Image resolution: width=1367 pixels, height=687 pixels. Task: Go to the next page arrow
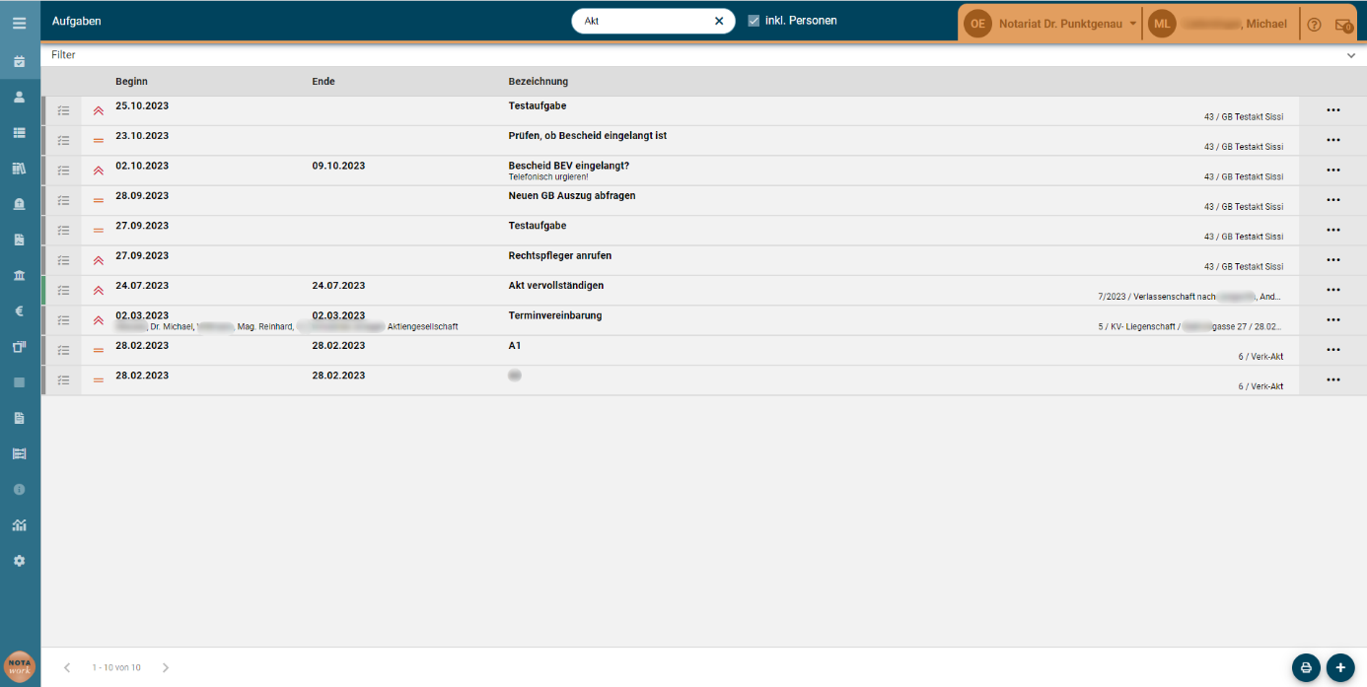click(x=166, y=667)
